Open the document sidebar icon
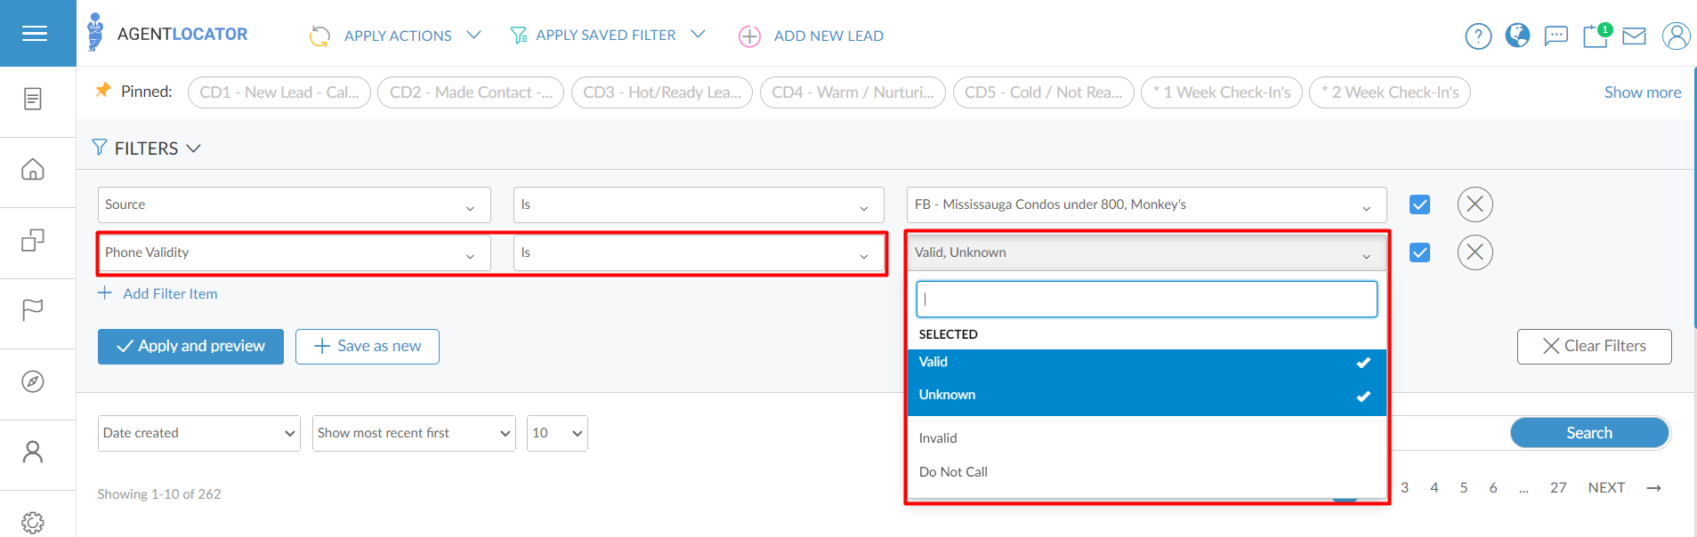 pos(33,99)
